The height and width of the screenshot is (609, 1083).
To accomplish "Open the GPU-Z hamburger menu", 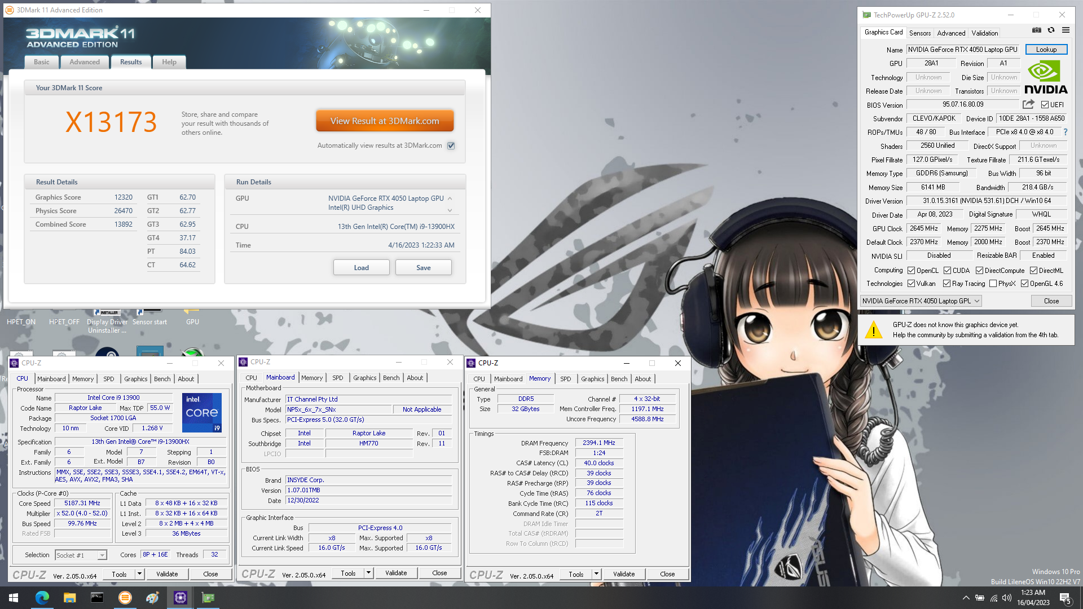I will [x=1066, y=30].
